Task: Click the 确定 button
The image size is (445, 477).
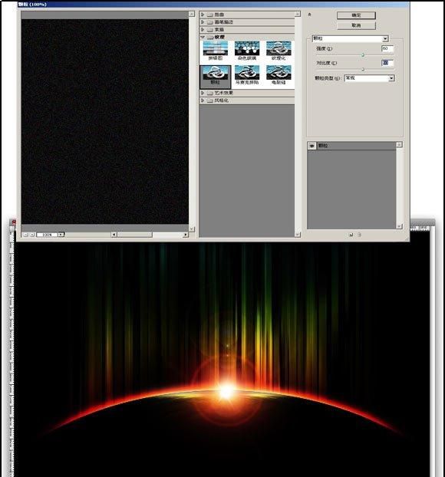Action: (x=356, y=15)
